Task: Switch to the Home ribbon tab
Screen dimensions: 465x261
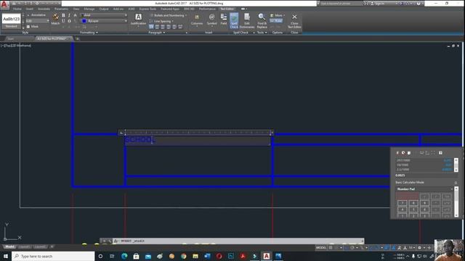Action: 17,9
